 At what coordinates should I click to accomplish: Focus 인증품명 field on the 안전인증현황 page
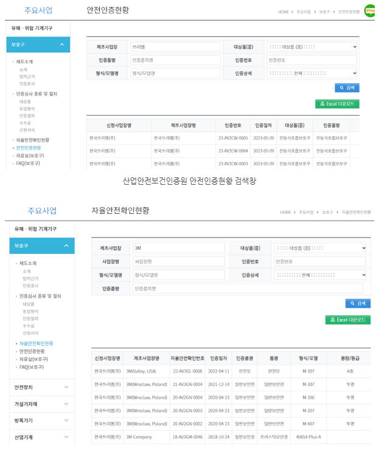coord(175,60)
